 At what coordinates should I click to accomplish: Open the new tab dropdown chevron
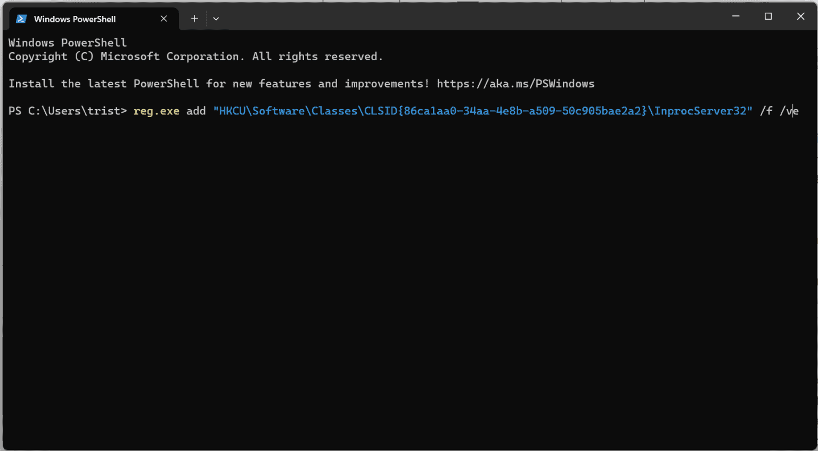point(216,18)
